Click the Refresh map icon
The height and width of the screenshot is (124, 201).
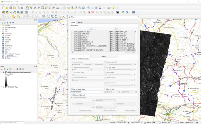point(83,8)
